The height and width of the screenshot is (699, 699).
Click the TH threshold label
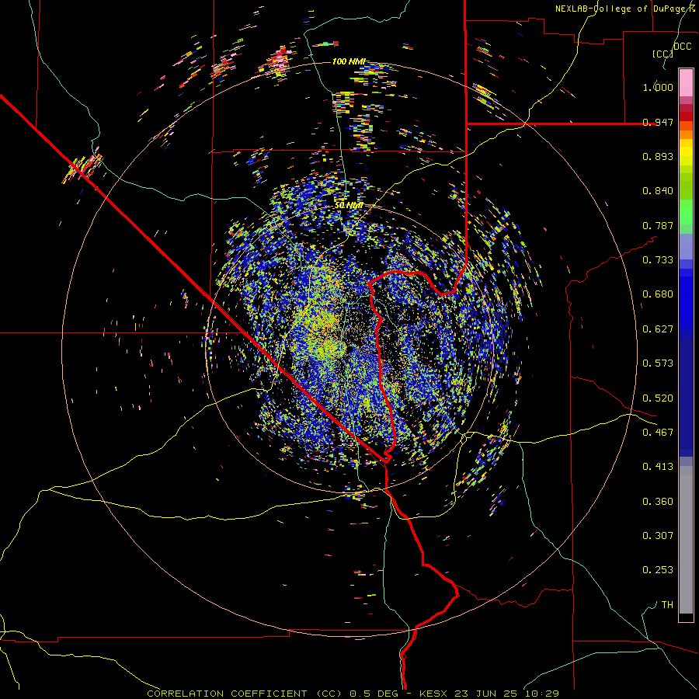click(x=667, y=605)
